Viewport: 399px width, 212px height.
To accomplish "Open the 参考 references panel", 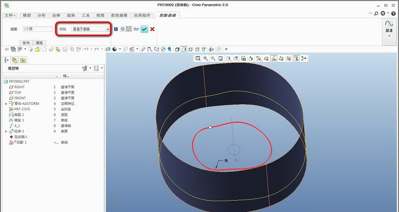I will click(x=26, y=43).
